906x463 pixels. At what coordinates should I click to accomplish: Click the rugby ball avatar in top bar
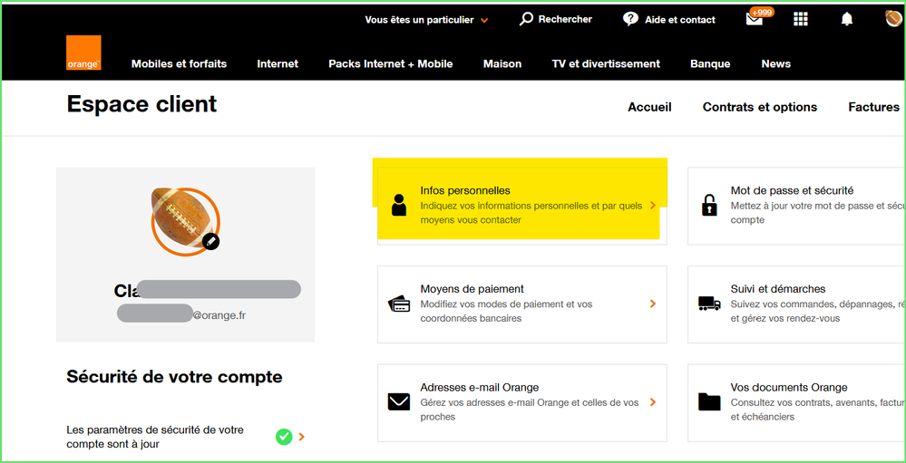coord(894,18)
